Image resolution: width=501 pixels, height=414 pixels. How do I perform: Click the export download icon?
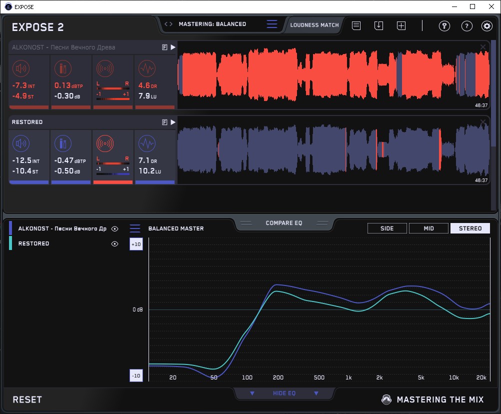tap(379, 25)
